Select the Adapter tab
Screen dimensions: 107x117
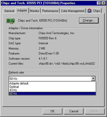point(22,10)
